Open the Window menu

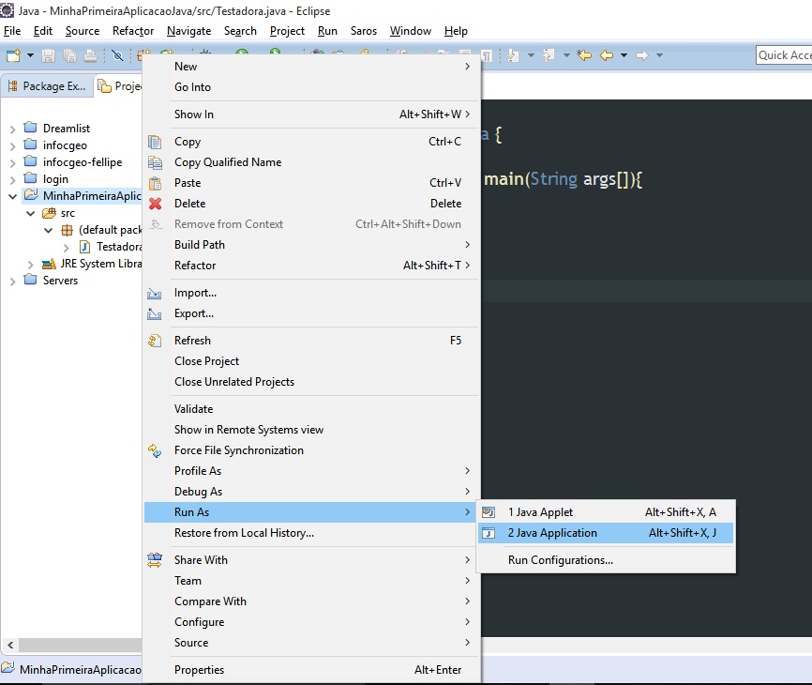[410, 31]
